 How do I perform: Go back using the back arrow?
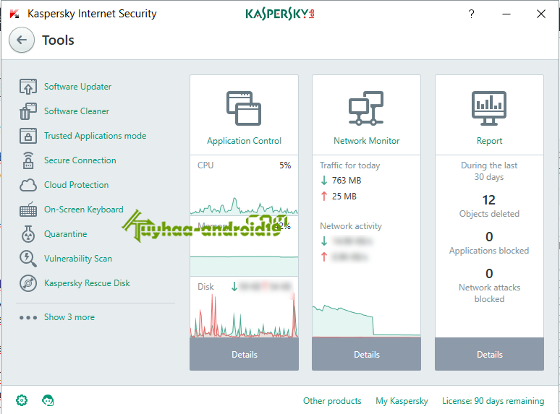[21, 40]
